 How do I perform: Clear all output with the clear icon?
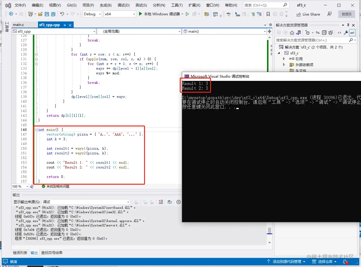point(161,202)
